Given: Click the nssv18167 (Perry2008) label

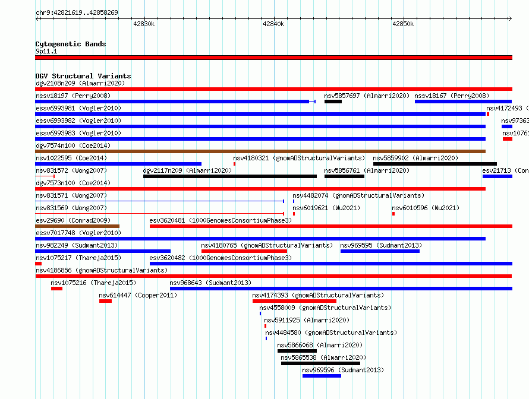Looking at the screenshot, I should tap(452, 96).
